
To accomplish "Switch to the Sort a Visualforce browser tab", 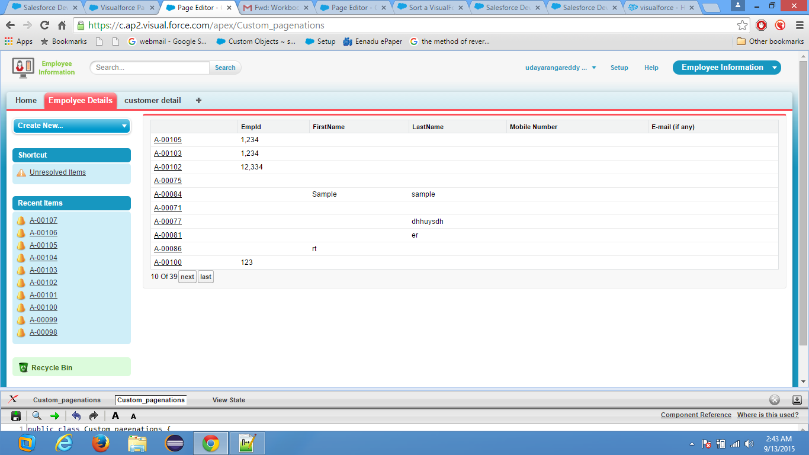I will [429, 8].
